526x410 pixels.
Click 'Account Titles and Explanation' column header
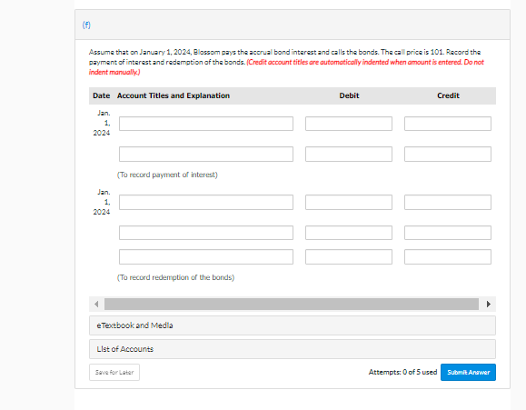pos(174,95)
